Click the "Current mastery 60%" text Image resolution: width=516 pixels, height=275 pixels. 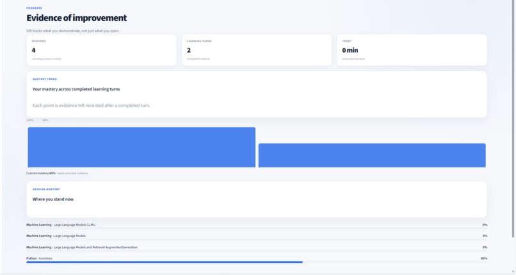click(x=41, y=173)
